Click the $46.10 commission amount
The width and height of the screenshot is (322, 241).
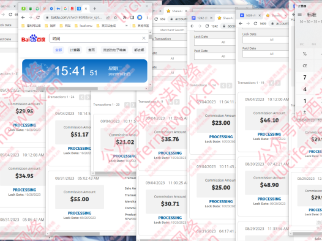point(269,120)
